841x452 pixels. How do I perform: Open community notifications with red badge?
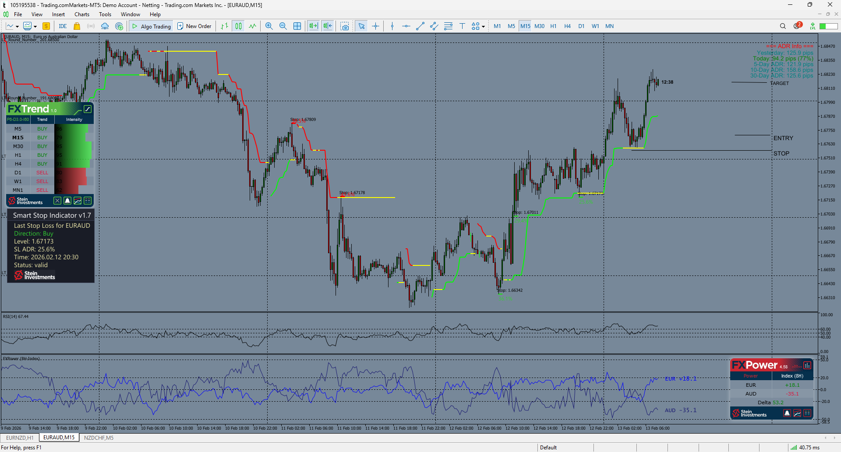click(798, 26)
